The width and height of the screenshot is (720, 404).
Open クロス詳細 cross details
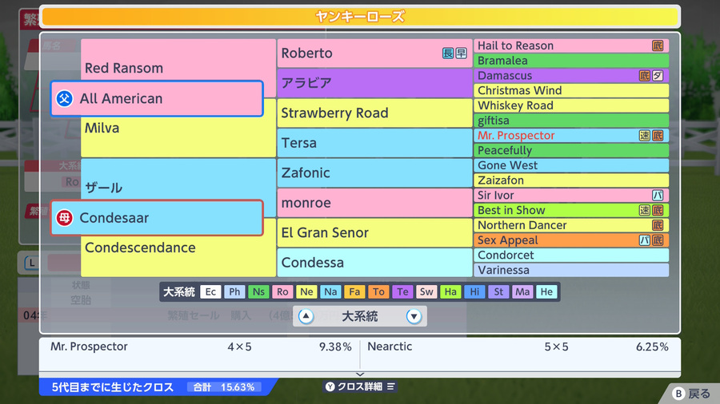360,386
